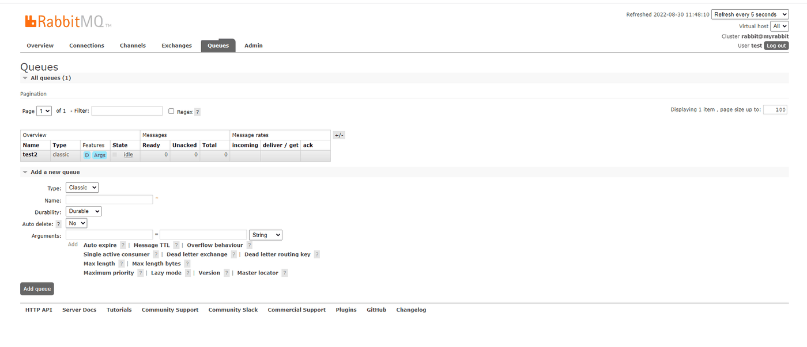
Task: Open the Auto delete dropdown
Action: click(77, 223)
